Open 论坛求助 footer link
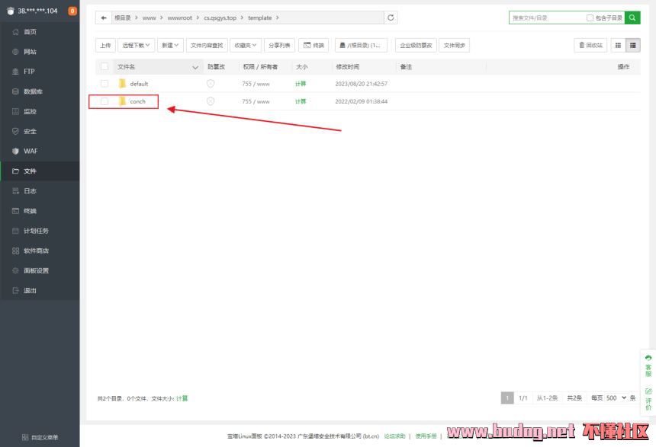The height and width of the screenshot is (447, 656). [x=394, y=436]
